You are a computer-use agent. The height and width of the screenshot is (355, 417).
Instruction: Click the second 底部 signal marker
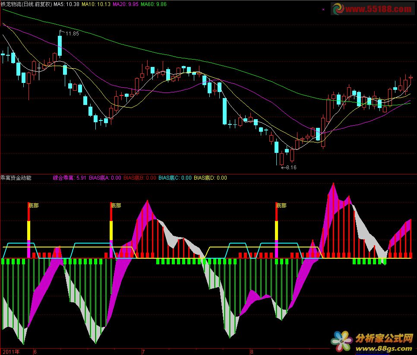pyautogui.click(x=116, y=206)
